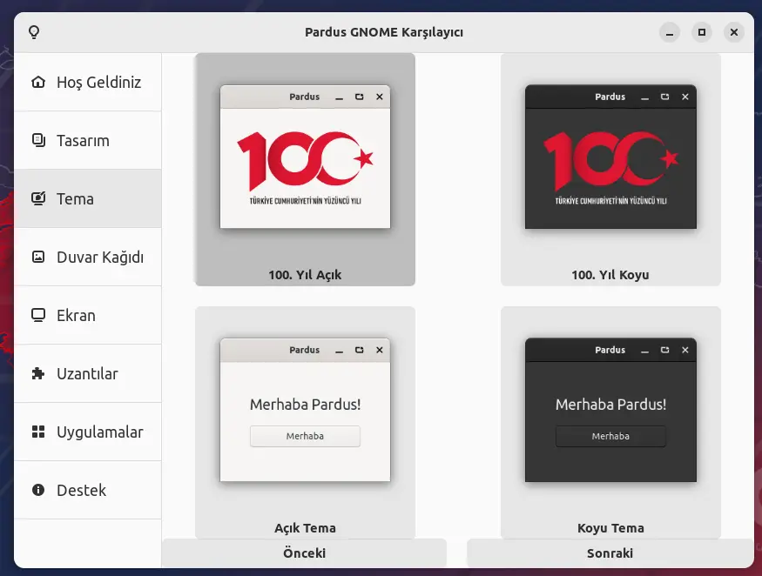Click the puzzle piece icon beside Uzantılar
Viewport: 762px width, 576px height.
[x=38, y=373]
